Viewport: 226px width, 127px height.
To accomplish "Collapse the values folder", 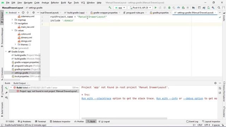I will pyautogui.click(x=12, y=30).
